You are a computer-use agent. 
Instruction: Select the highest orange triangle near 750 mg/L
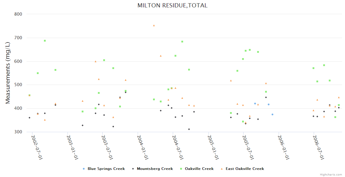154,26
